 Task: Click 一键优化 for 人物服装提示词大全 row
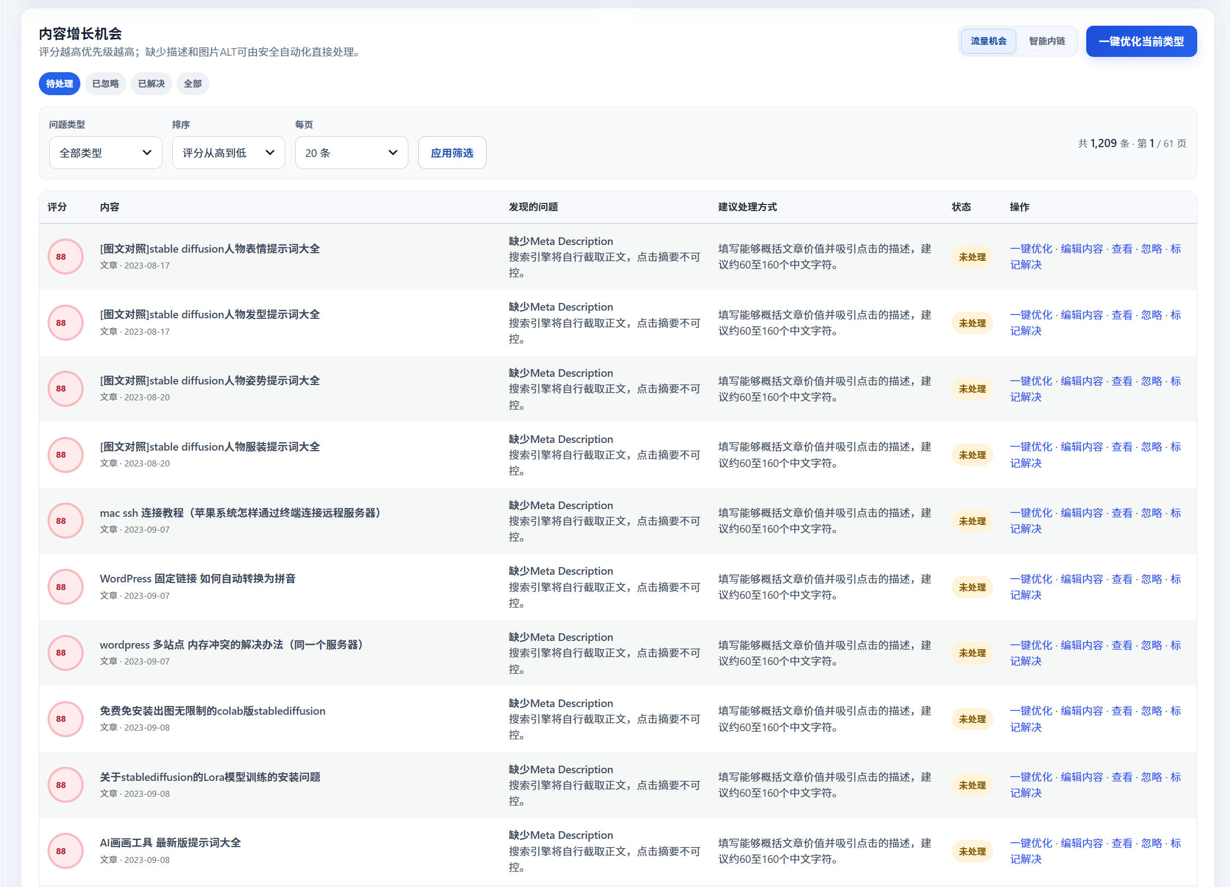[x=1031, y=447]
